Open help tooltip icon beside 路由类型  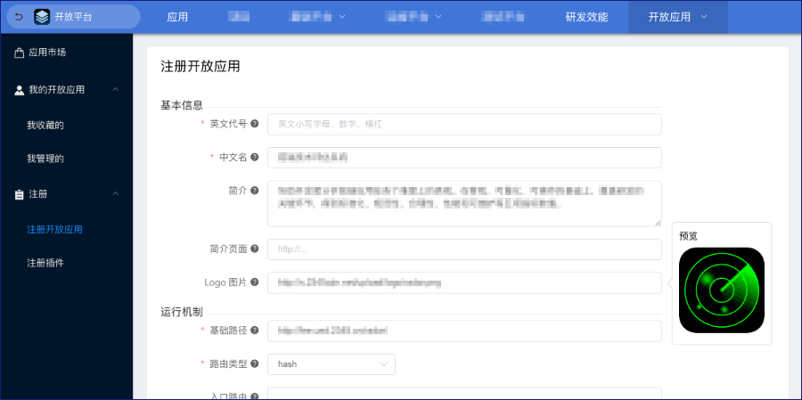(x=255, y=363)
